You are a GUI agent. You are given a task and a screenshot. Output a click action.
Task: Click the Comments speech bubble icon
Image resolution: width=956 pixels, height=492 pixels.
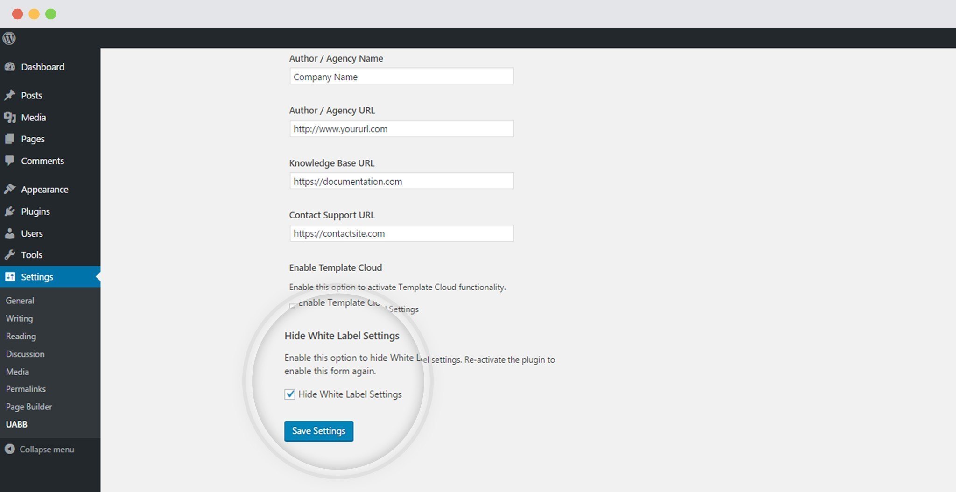pos(10,161)
